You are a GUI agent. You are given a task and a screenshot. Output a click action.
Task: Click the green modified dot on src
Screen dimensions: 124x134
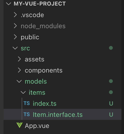click(111, 48)
